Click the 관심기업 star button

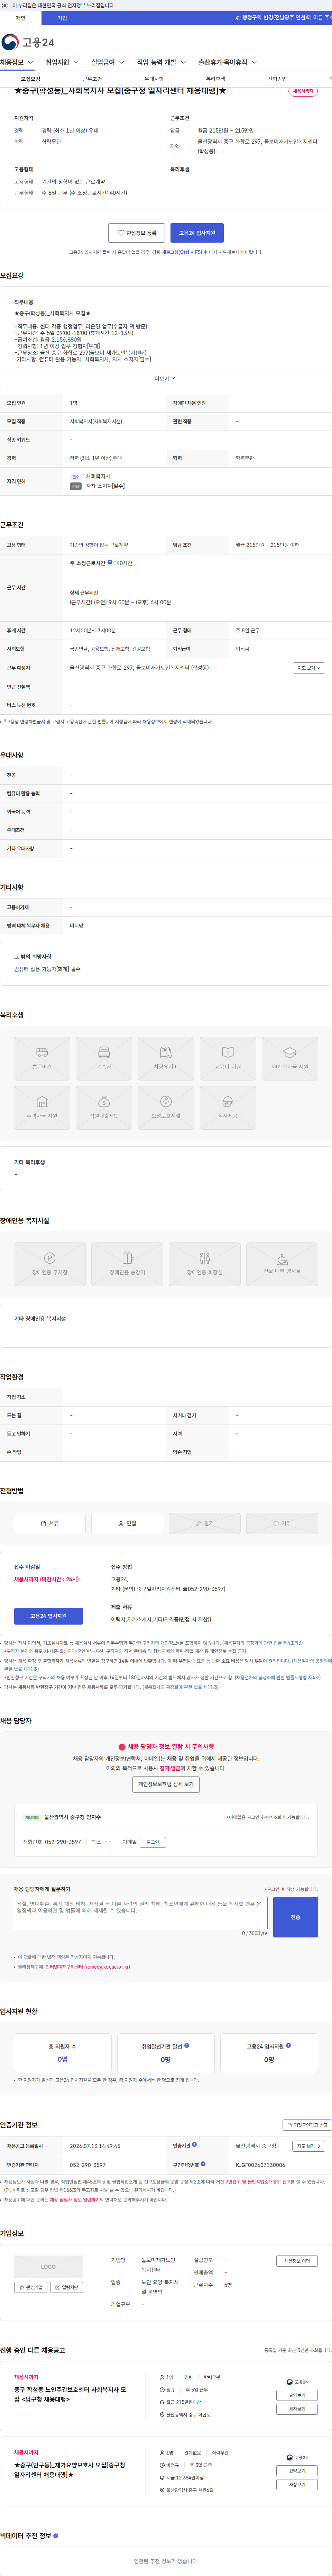click(x=31, y=2287)
